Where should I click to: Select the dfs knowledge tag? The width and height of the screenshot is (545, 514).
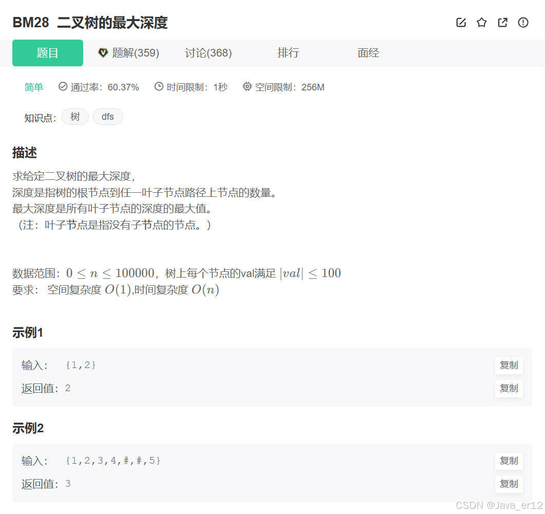pos(108,117)
